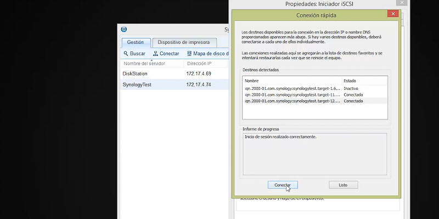Switch to the Gestión tab
This screenshot has height=219, width=439.
click(136, 43)
